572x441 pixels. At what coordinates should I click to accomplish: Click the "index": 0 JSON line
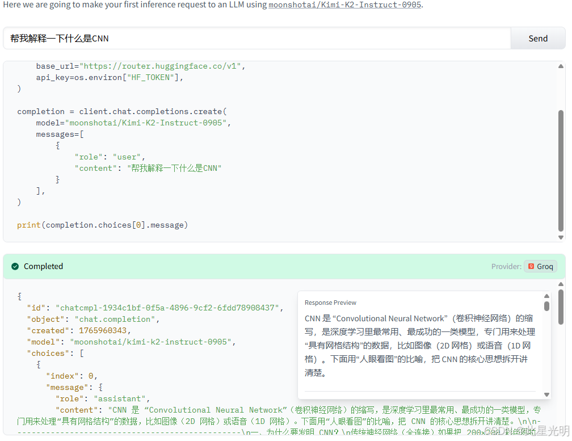click(71, 376)
